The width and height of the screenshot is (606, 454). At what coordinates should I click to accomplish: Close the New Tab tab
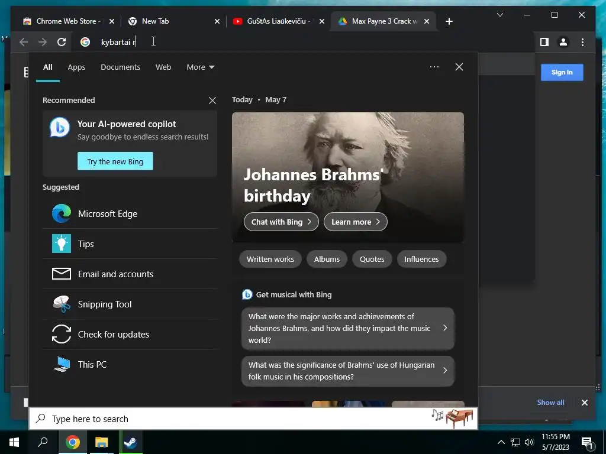point(217,21)
